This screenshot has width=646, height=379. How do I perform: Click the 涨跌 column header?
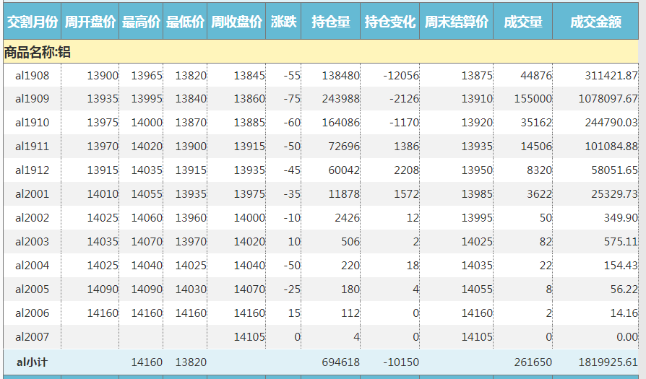pos(283,22)
